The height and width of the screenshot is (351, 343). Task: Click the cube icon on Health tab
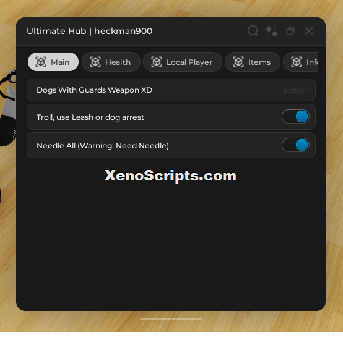coord(95,62)
